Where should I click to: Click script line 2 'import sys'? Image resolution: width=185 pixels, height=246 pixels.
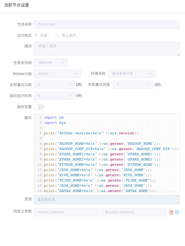(55, 123)
